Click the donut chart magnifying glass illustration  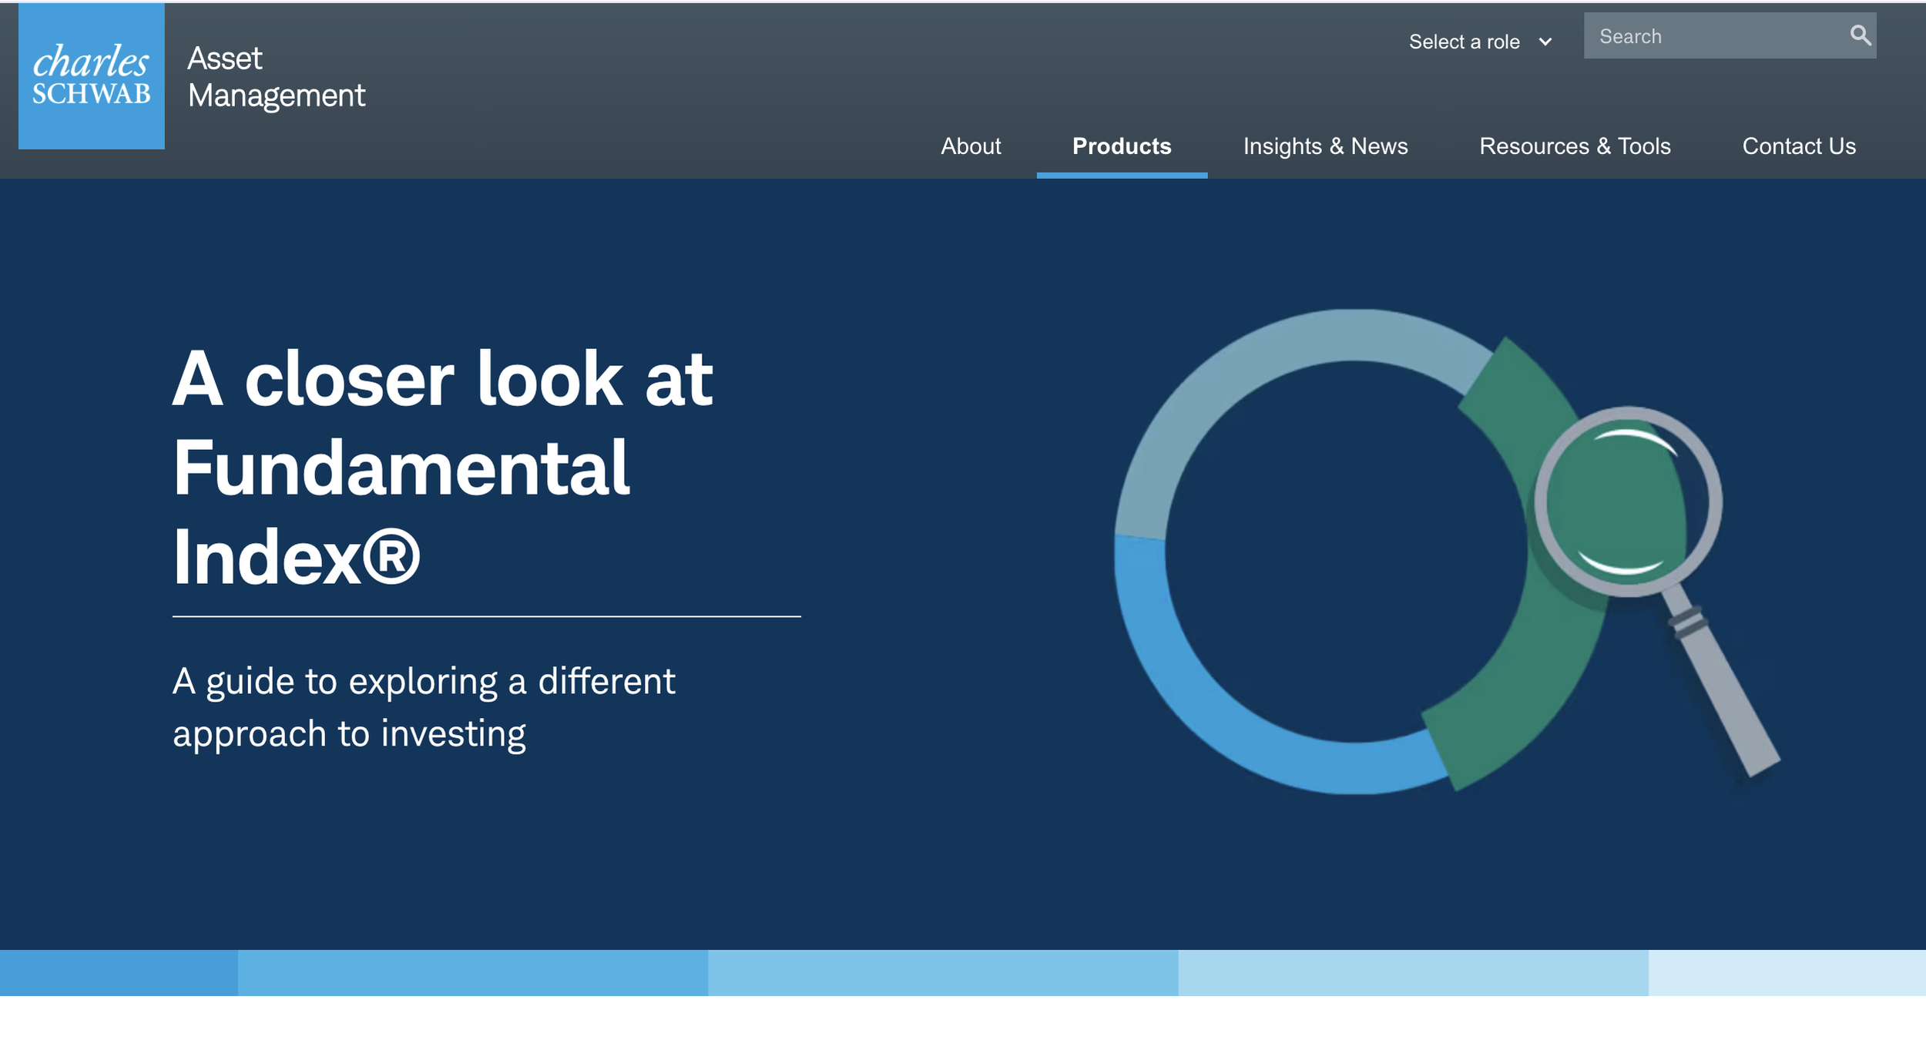click(x=1447, y=552)
